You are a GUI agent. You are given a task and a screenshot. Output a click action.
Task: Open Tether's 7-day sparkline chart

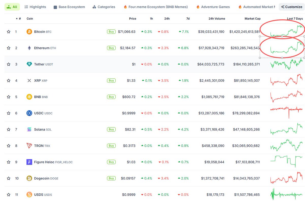tap(286, 64)
